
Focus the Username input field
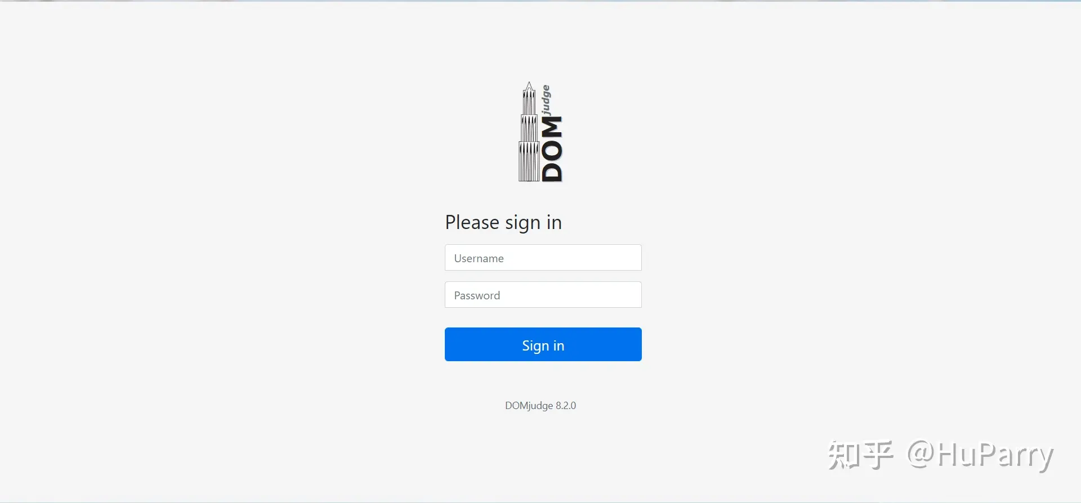click(543, 258)
